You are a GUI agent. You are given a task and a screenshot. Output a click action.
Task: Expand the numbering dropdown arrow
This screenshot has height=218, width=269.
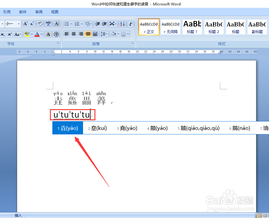tap(82, 24)
